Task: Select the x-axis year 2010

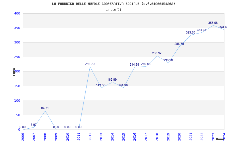Action: click(x=68, y=137)
